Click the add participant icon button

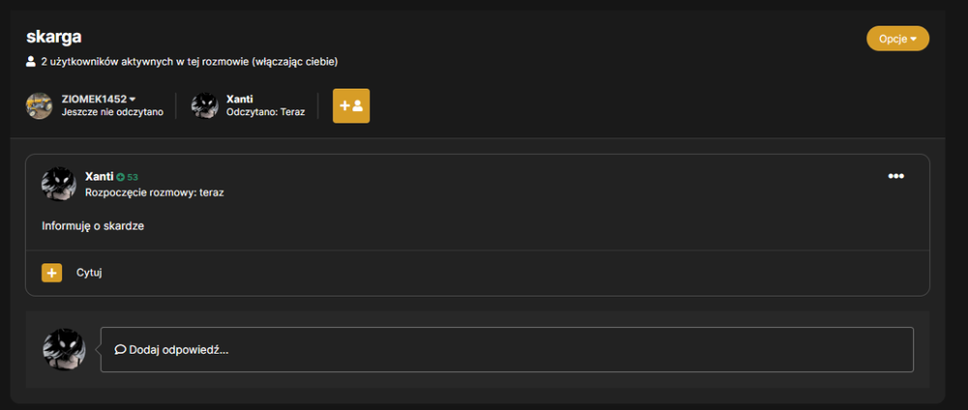(351, 105)
